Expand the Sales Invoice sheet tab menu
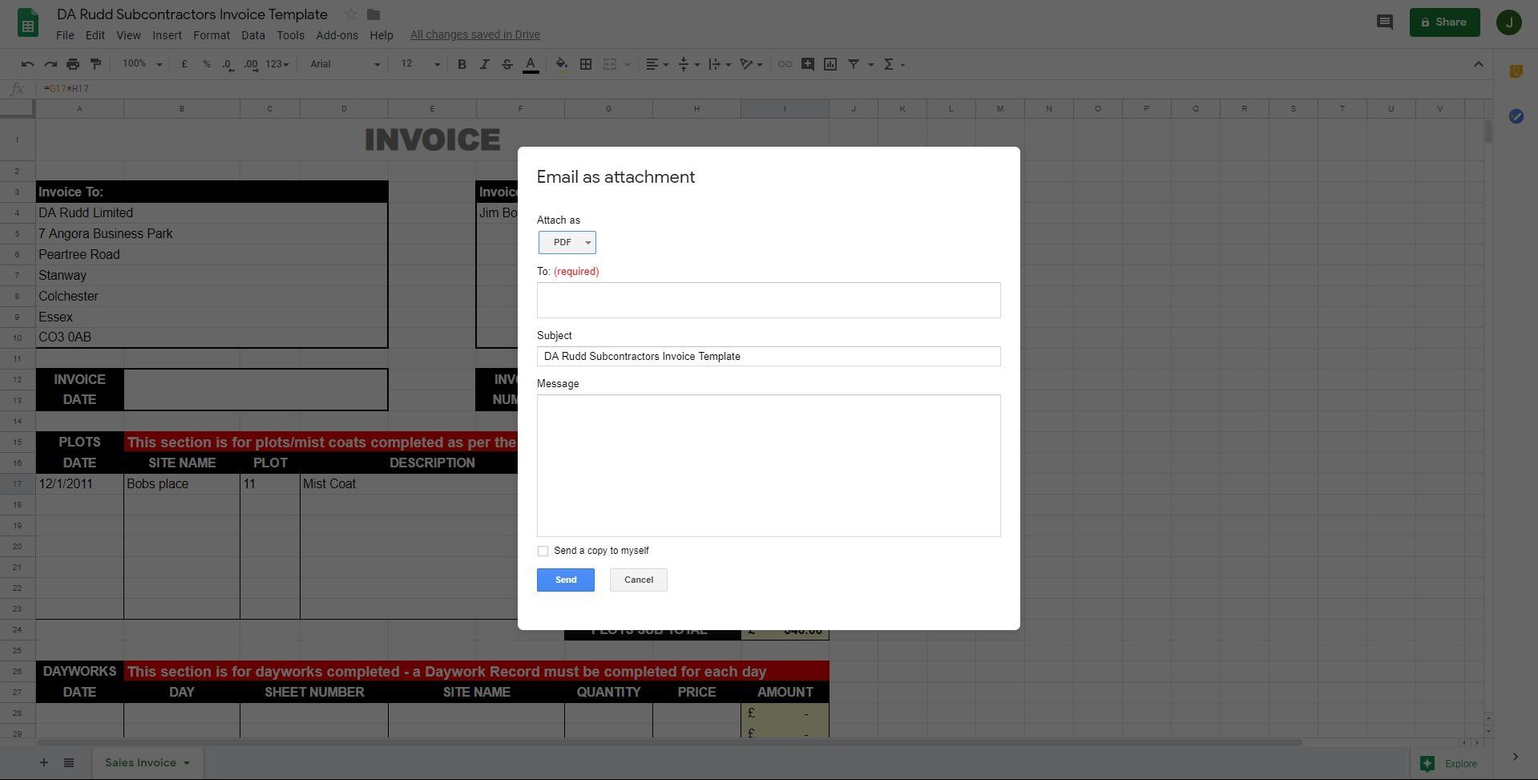The image size is (1538, 780). pos(187,762)
